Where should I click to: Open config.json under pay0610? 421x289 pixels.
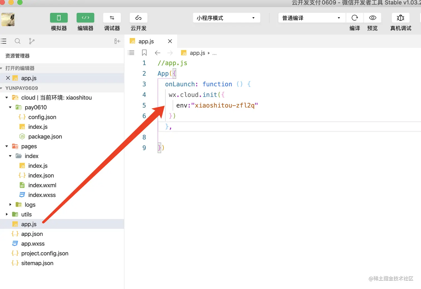(x=42, y=117)
